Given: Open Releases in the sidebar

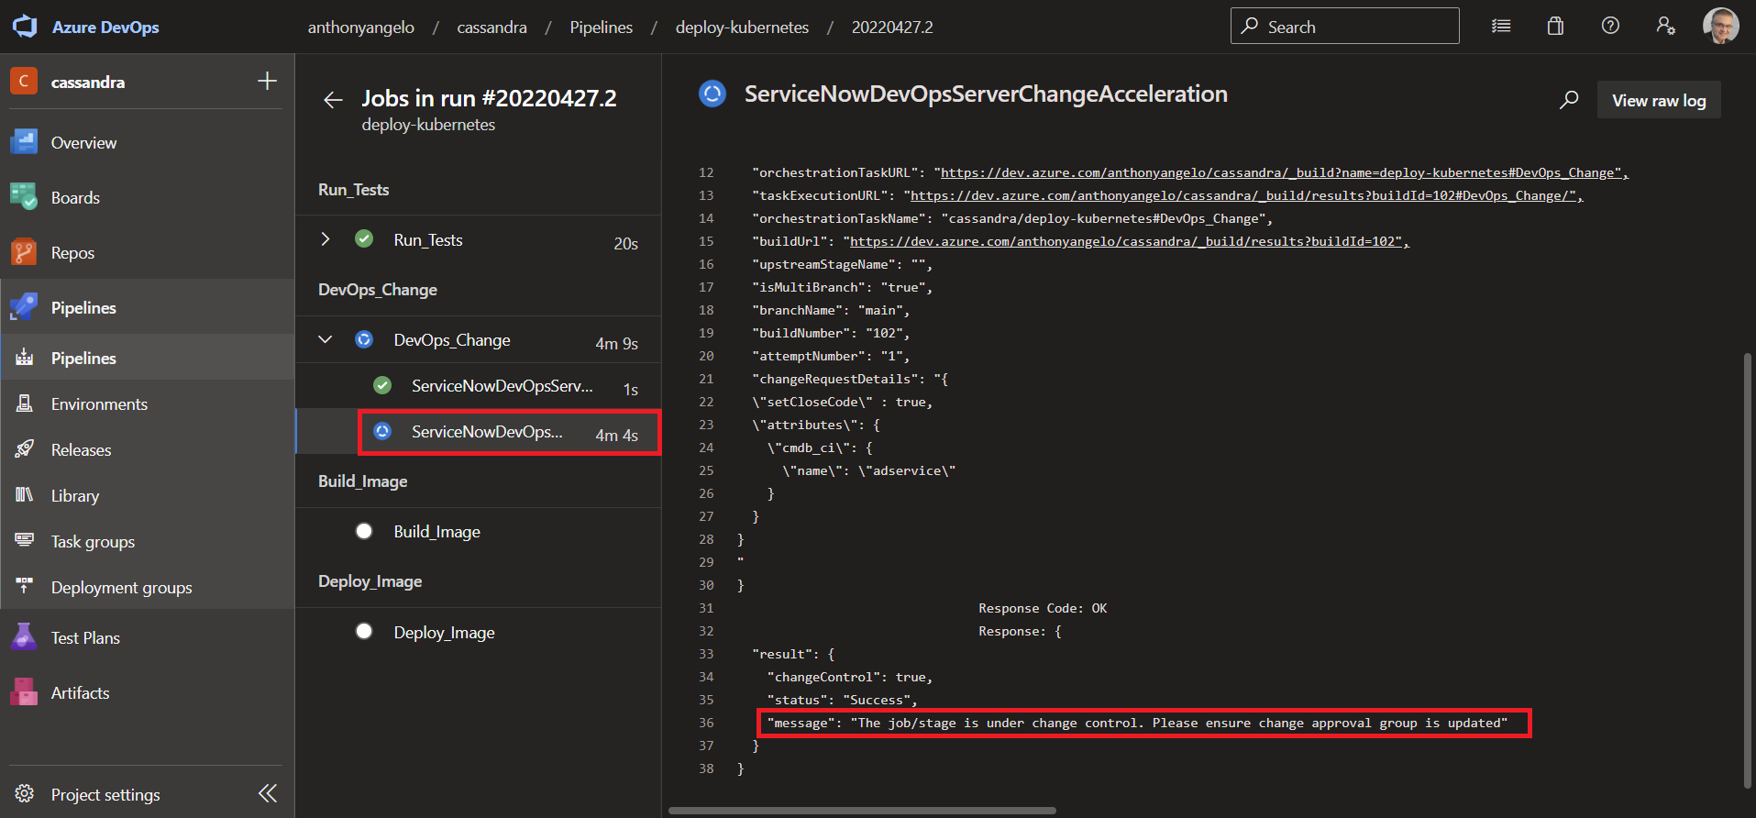Looking at the screenshot, I should click(x=147, y=450).
